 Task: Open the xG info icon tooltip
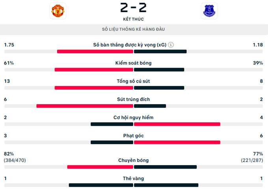[x=171, y=45]
